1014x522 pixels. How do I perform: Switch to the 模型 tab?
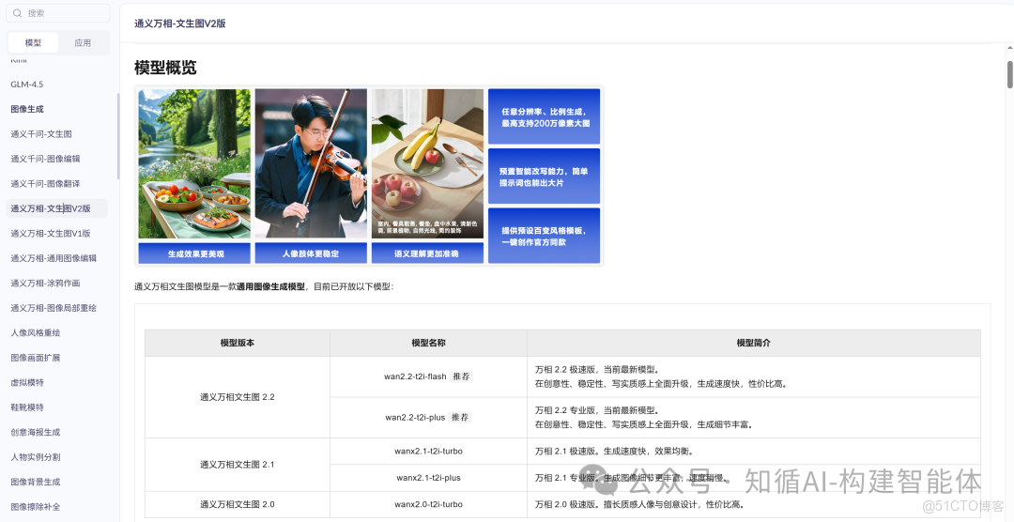click(x=33, y=42)
